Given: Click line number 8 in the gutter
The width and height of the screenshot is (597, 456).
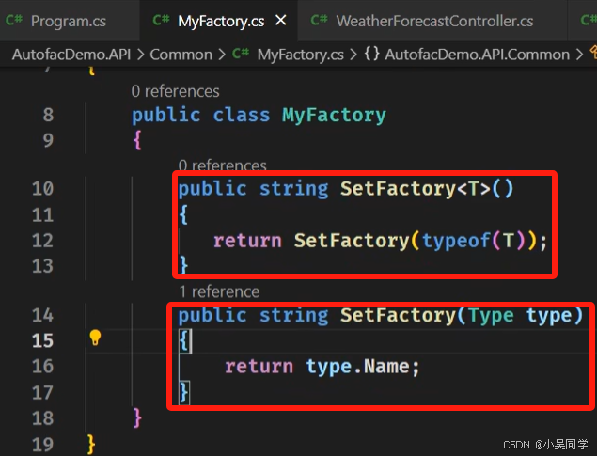Looking at the screenshot, I should [x=48, y=115].
